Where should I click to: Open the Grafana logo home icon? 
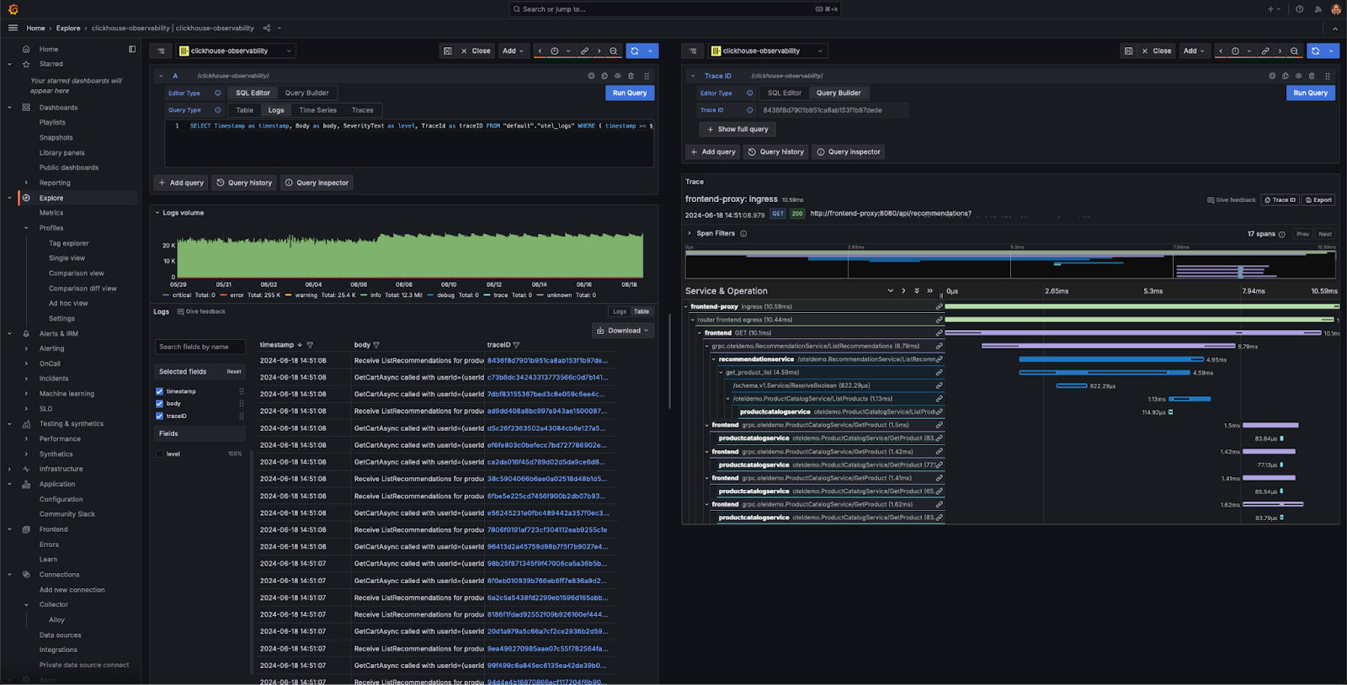click(x=13, y=9)
